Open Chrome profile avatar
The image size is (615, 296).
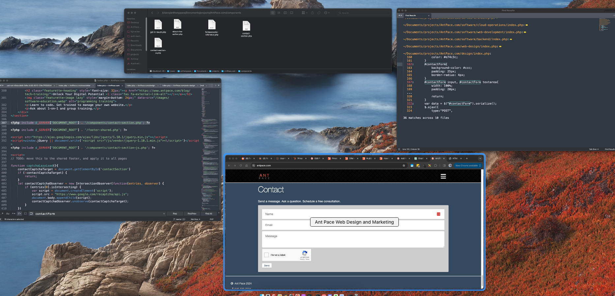[x=450, y=165]
